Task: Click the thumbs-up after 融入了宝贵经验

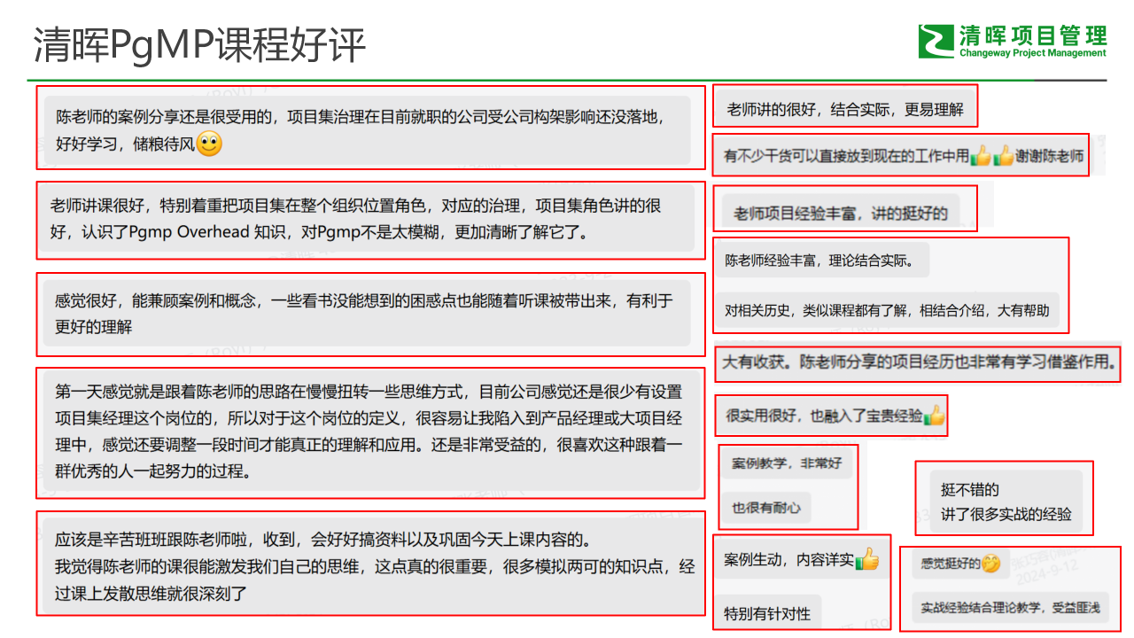Action: [x=935, y=415]
